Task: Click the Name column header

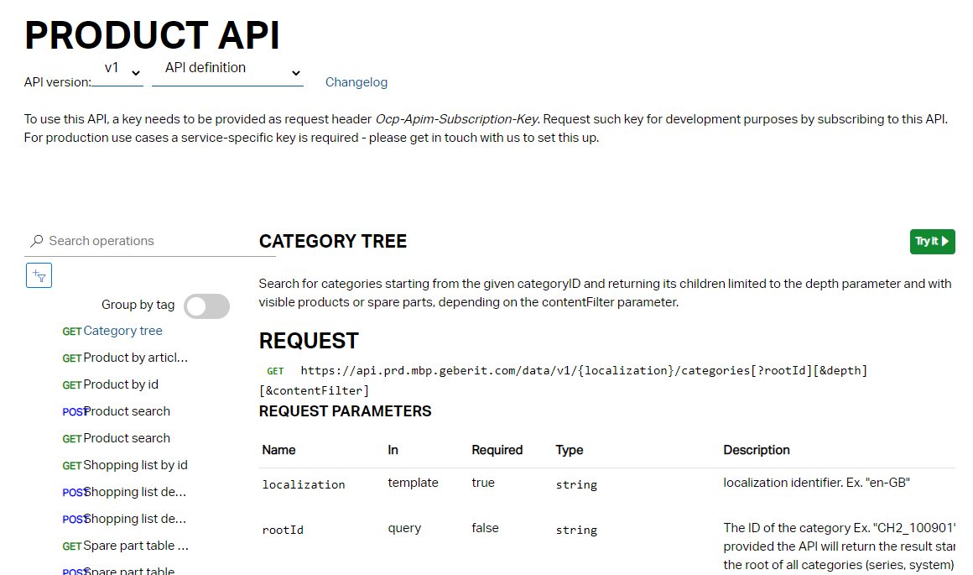Action: click(278, 450)
